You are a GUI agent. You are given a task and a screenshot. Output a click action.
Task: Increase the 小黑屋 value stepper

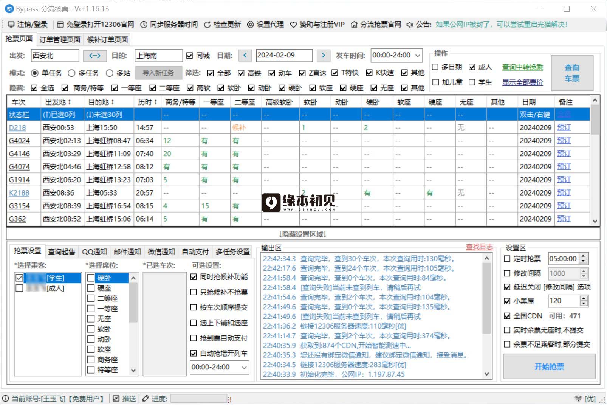tap(584, 298)
